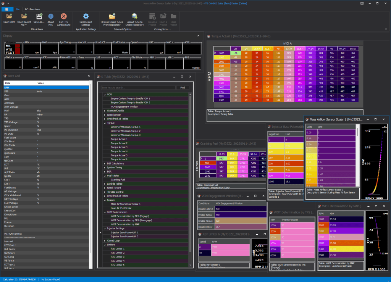Click the K-Table vertical scrollbar
The width and height of the screenshot is (391, 282).
191,172
